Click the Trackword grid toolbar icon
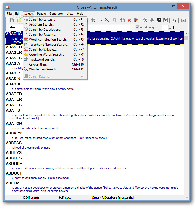The width and height of the screenshot is (196, 207). (93, 20)
